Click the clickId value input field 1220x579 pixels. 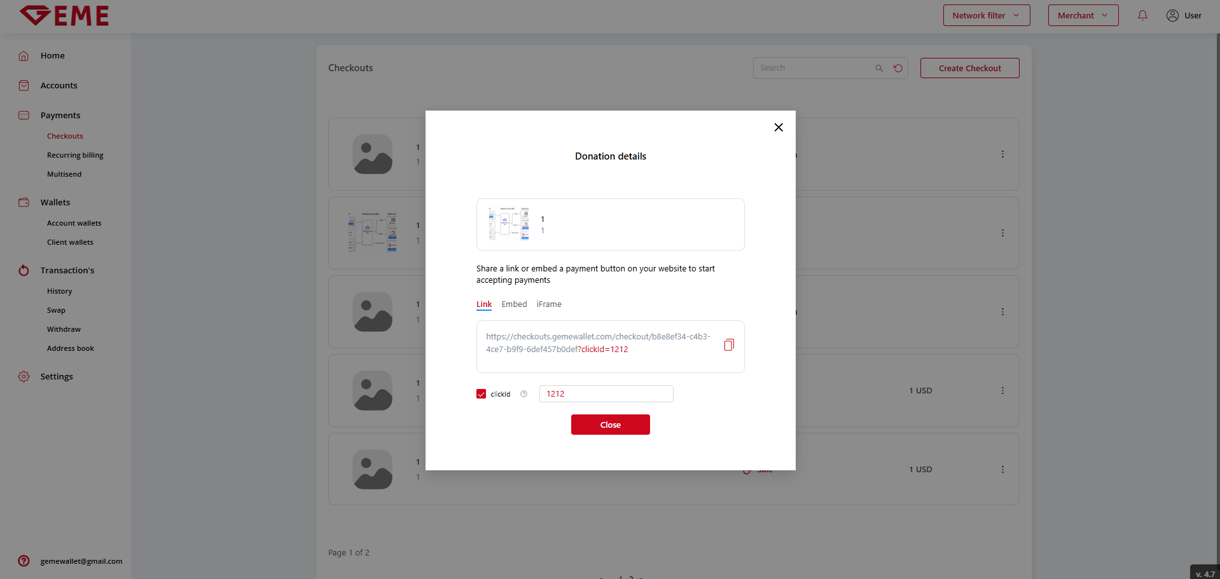(x=606, y=394)
